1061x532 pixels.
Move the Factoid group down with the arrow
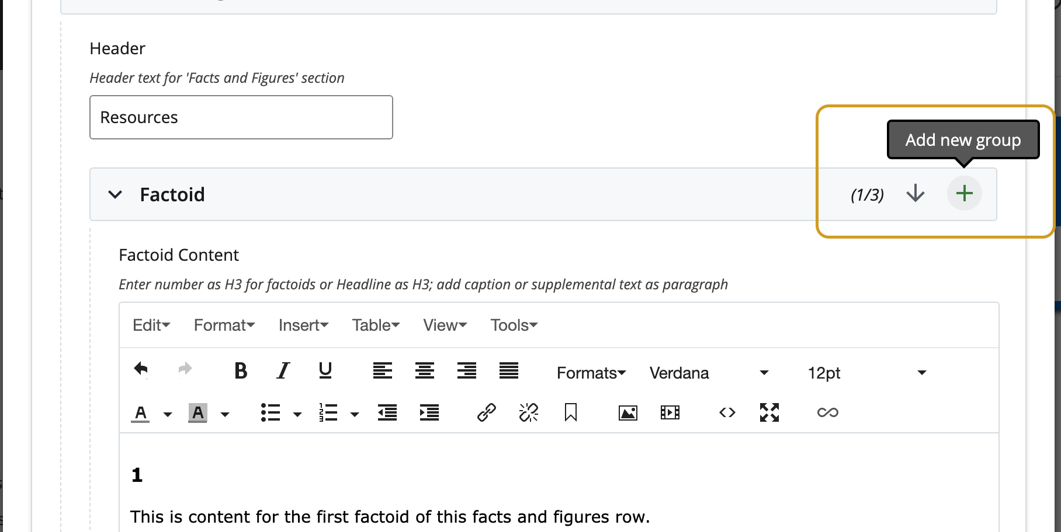point(916,193)
